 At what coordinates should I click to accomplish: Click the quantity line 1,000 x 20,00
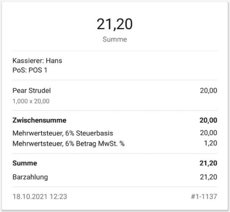click(31, 101)
